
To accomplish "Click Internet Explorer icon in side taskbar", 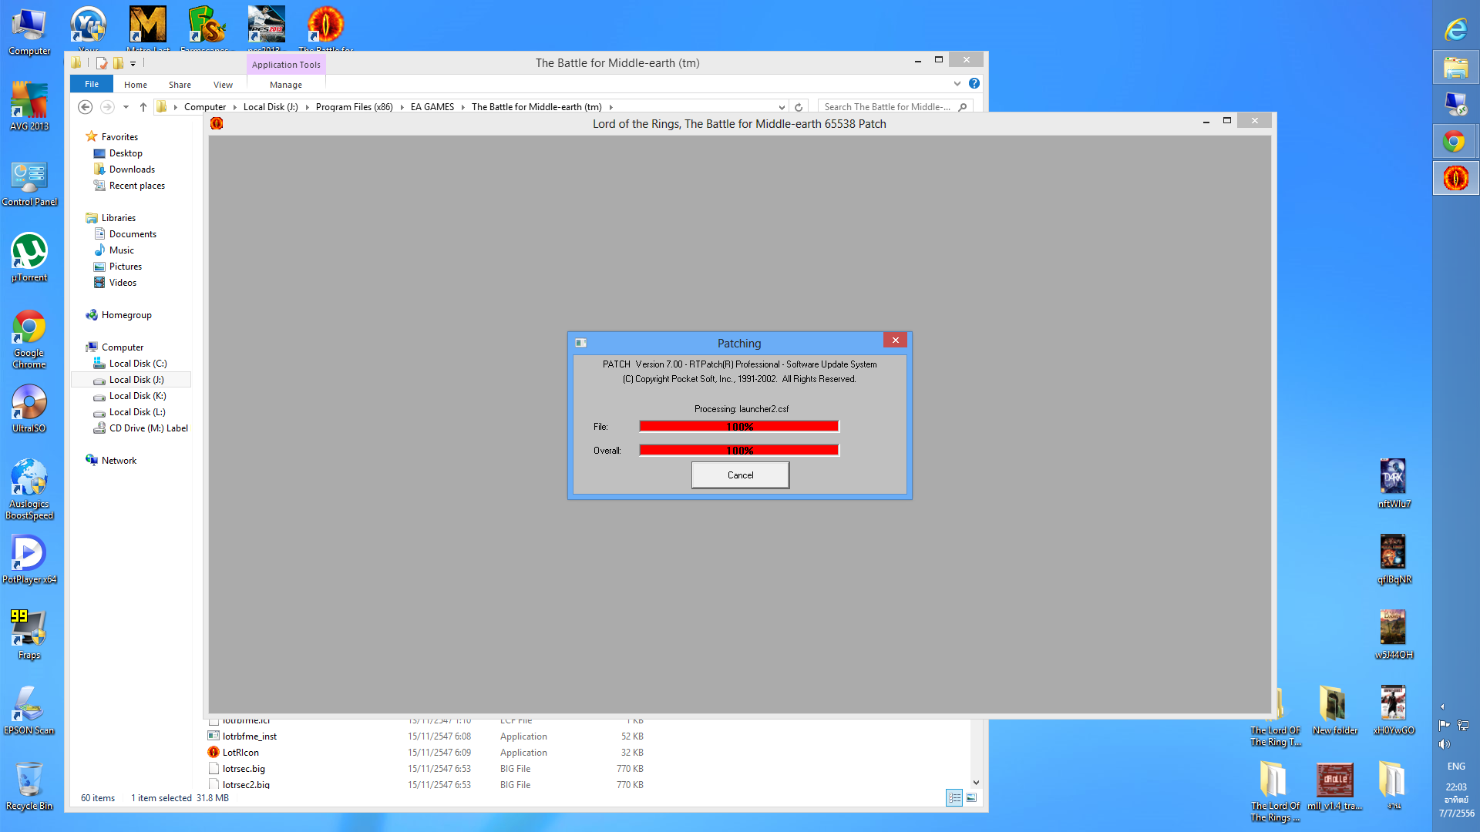I will coord(1455,30).
